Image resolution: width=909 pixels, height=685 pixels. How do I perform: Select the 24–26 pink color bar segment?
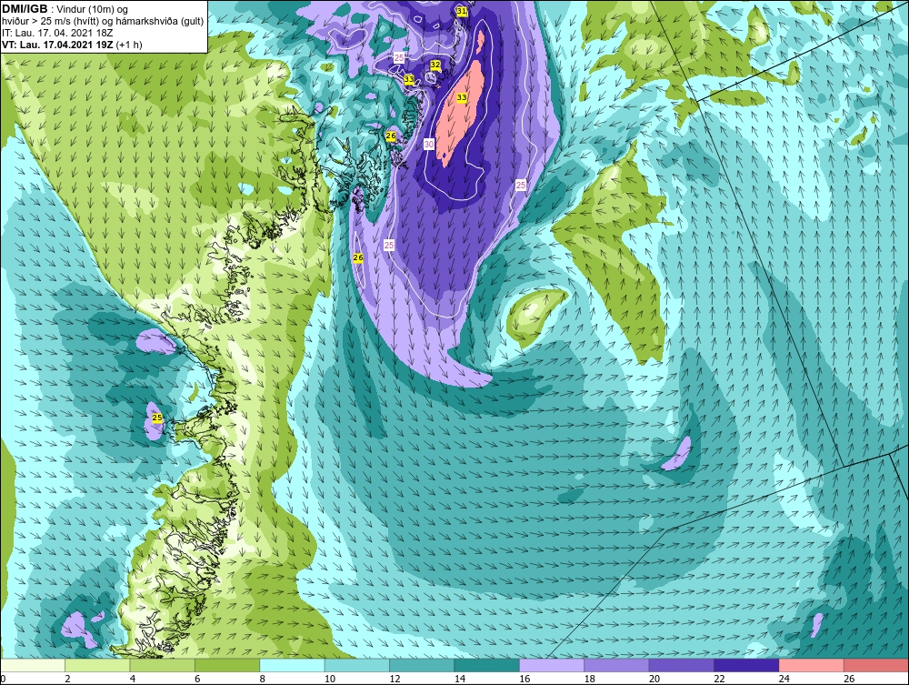812,665
